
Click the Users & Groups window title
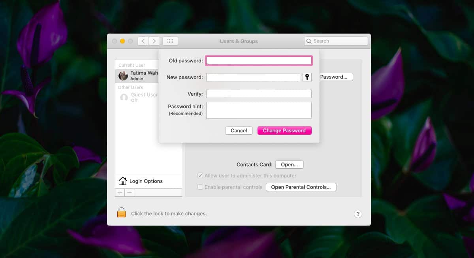click(239, 41)
